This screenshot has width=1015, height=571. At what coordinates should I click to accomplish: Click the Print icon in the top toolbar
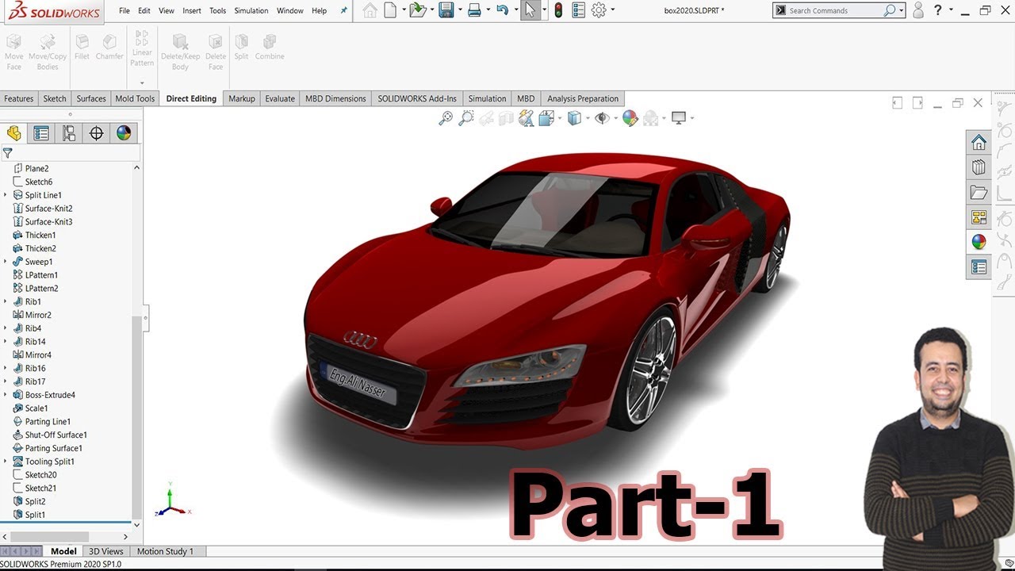click(x=474, y=10)
